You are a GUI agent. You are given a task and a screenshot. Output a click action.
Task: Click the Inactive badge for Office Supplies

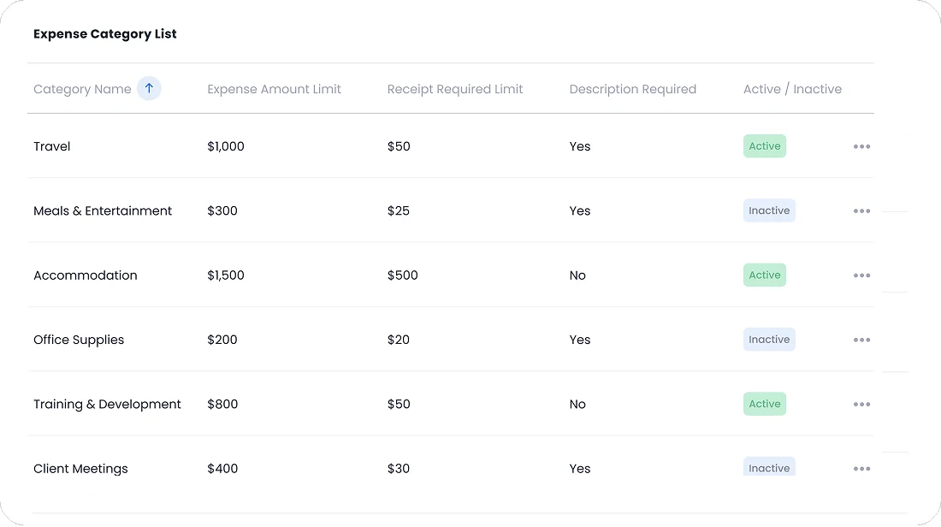[769, 339]
